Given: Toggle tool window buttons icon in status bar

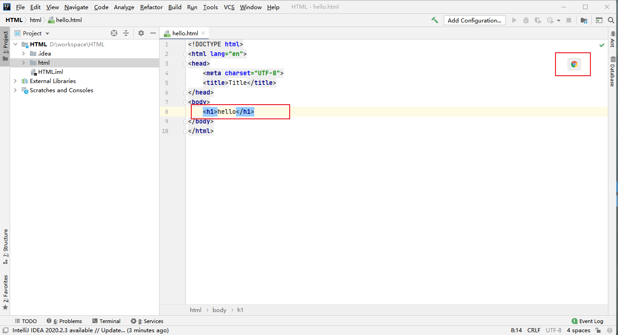Looking at the screenshot, I should tap(5, 330).
